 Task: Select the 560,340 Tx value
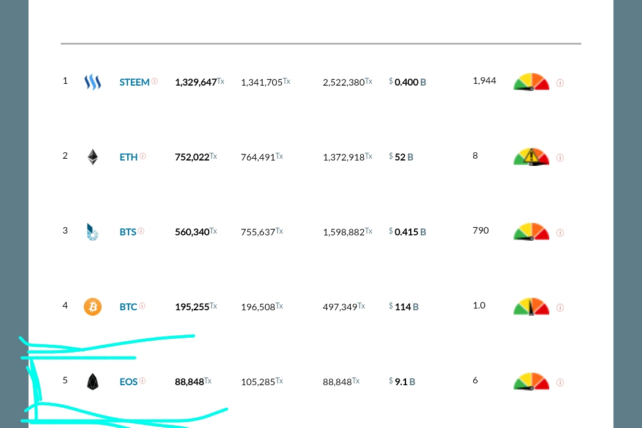pyautogui.click(x=196, y=232)
